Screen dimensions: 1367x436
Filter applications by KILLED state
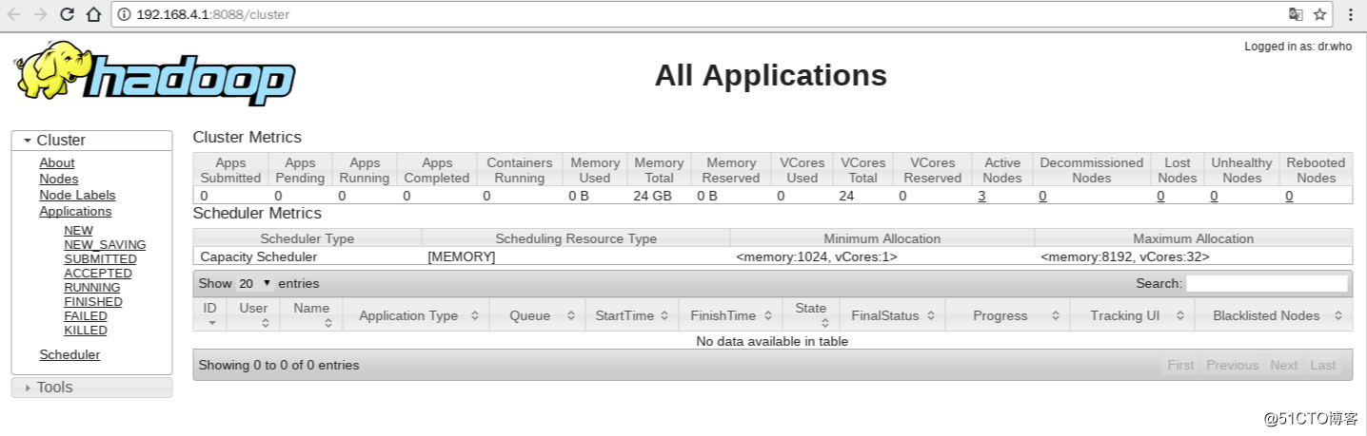[86, 330]
